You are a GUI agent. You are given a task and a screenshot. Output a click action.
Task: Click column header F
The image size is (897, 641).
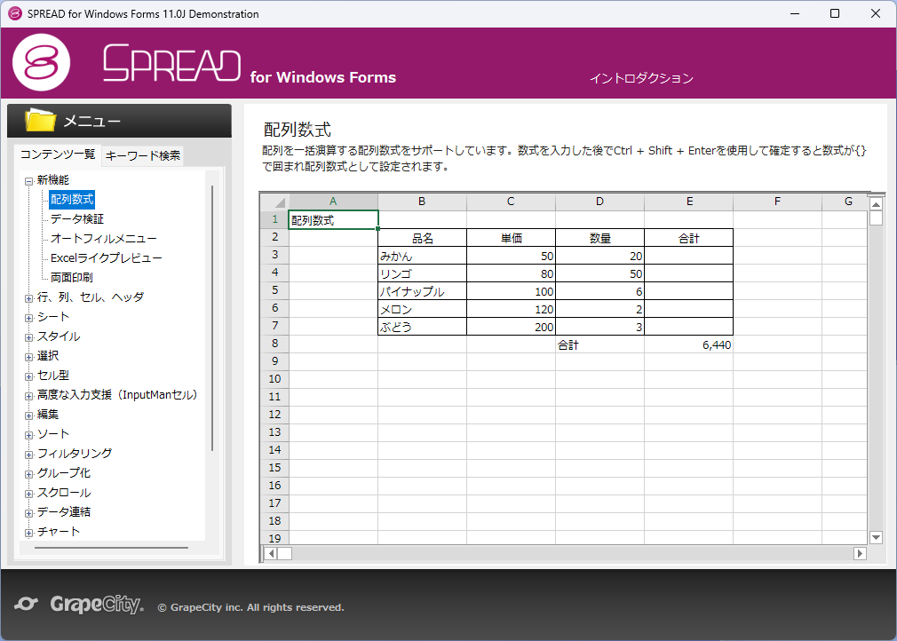[777, 202]
